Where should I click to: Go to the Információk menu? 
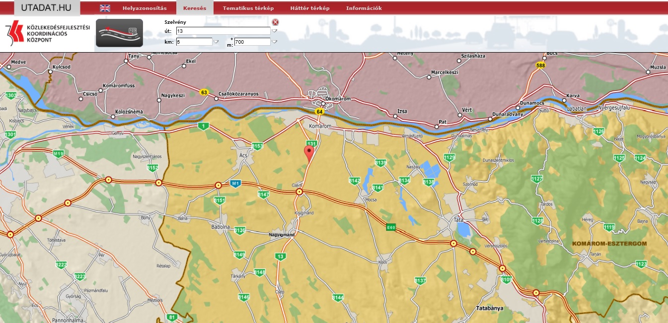click(x=364, y=8)
